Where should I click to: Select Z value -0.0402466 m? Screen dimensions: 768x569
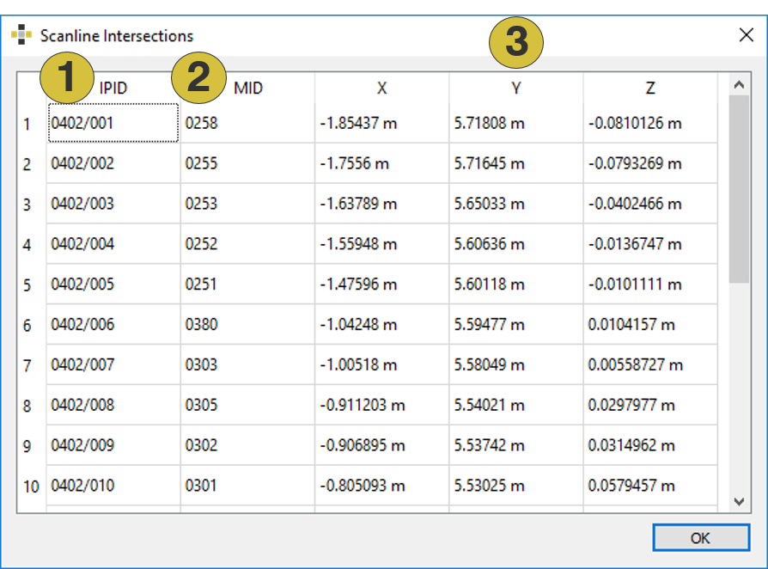click(650, 204)
